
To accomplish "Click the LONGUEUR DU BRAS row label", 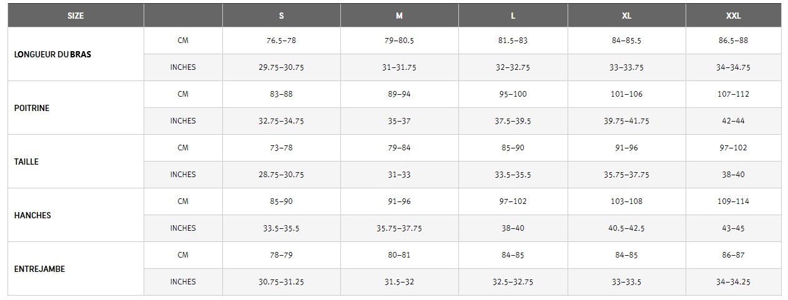I will [52, 54].
